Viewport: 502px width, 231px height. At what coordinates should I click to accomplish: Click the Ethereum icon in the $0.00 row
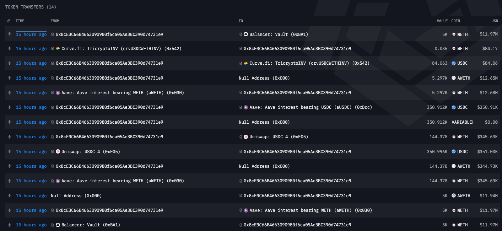(x=10, y=122)
